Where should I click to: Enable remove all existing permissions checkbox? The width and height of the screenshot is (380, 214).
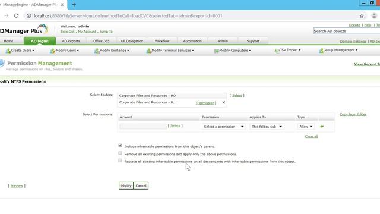pos(120,153)
